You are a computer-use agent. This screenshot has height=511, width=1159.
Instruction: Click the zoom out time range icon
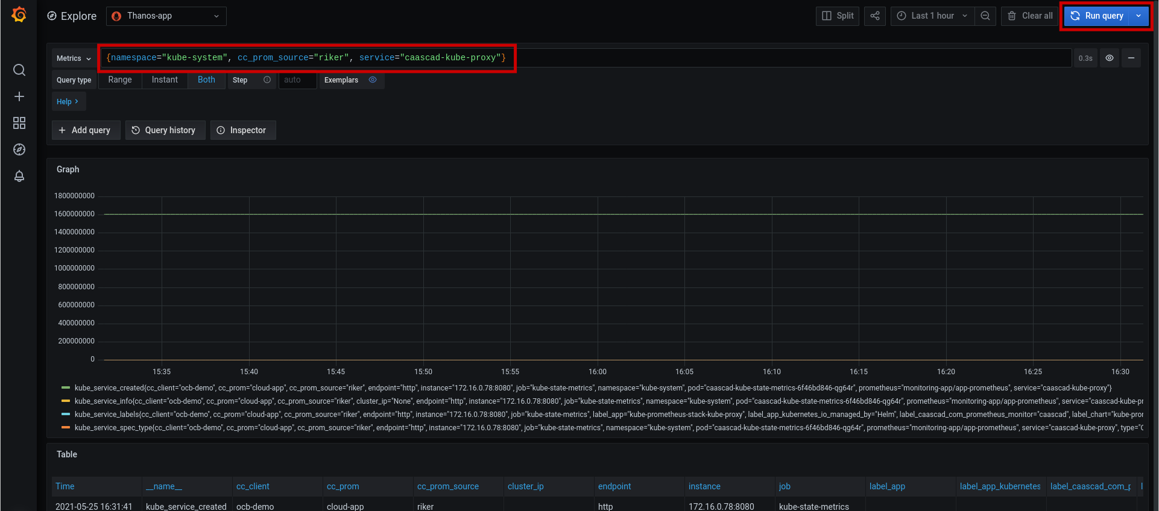click(x=985, y=16)
